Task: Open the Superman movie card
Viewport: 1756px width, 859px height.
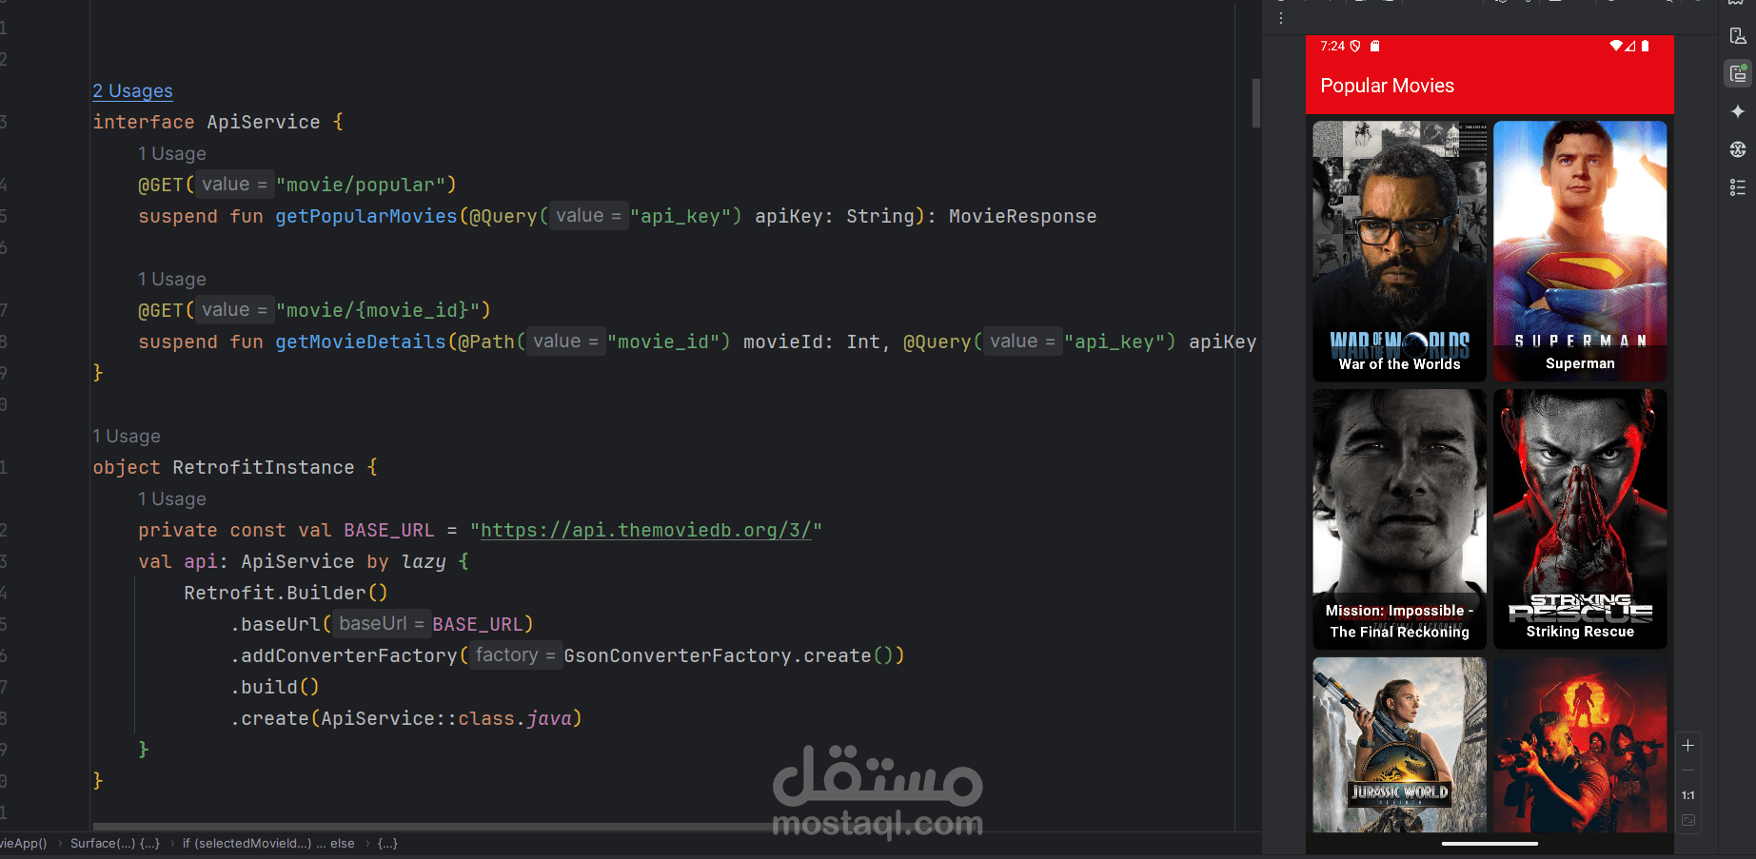Action: click(1580, 251)
